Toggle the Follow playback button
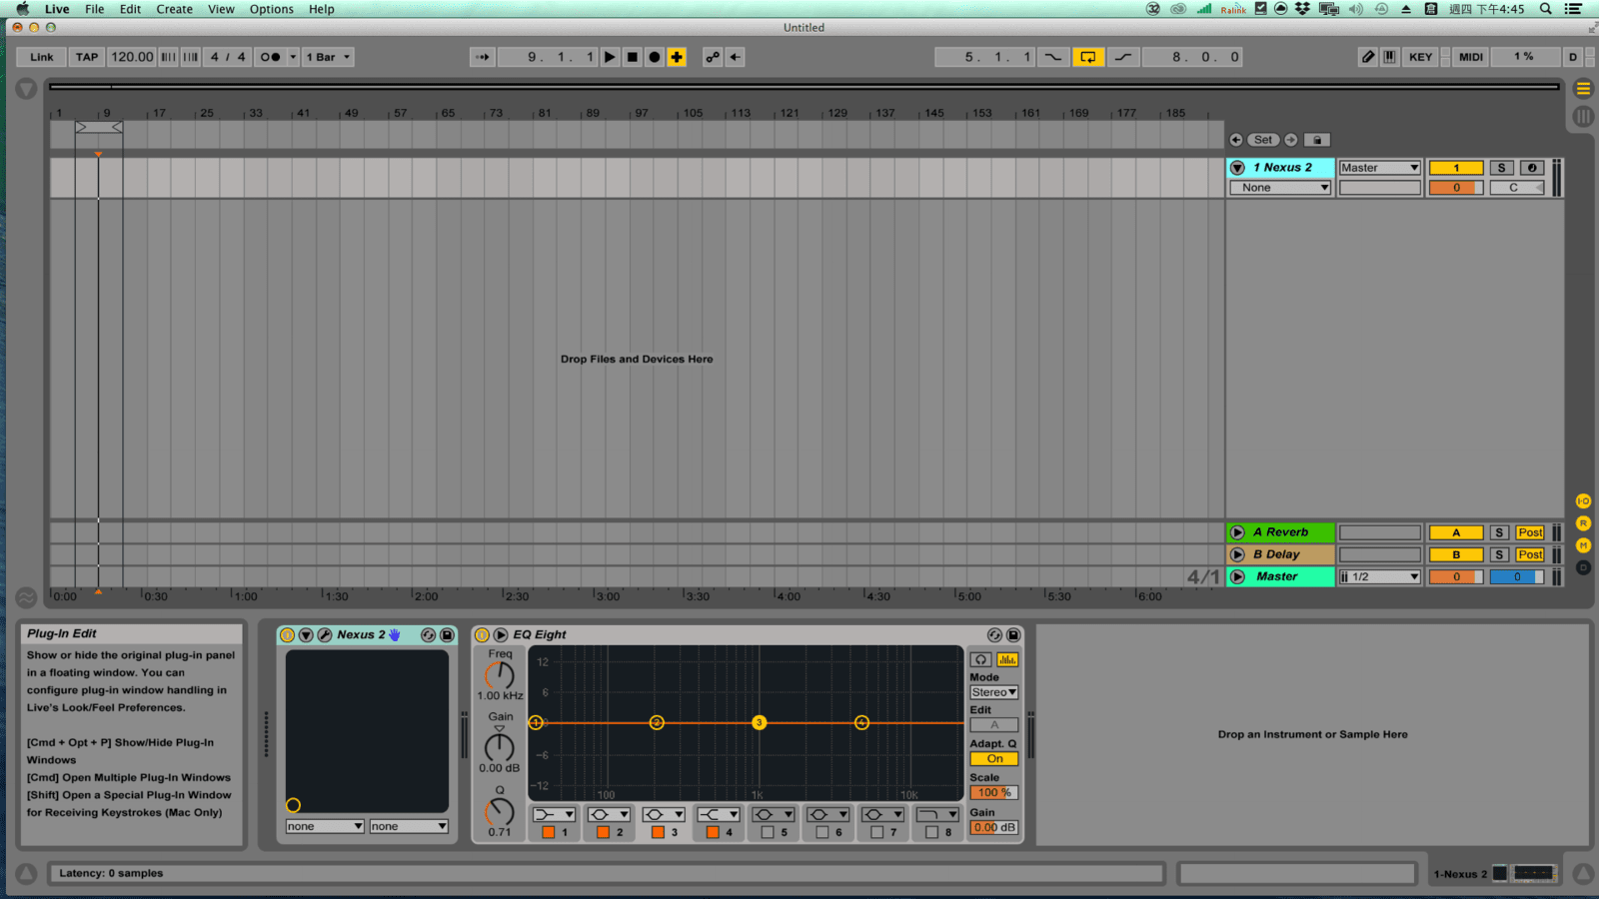 point(483,57)
